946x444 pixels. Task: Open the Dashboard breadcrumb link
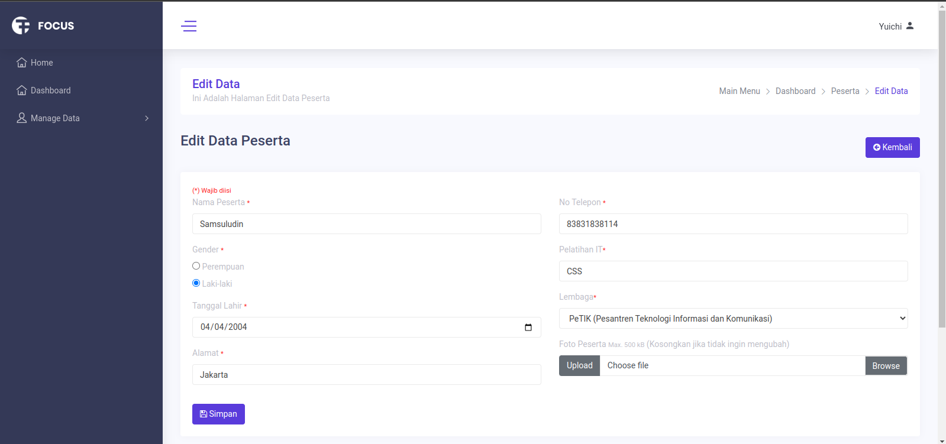tap(795, 91)
